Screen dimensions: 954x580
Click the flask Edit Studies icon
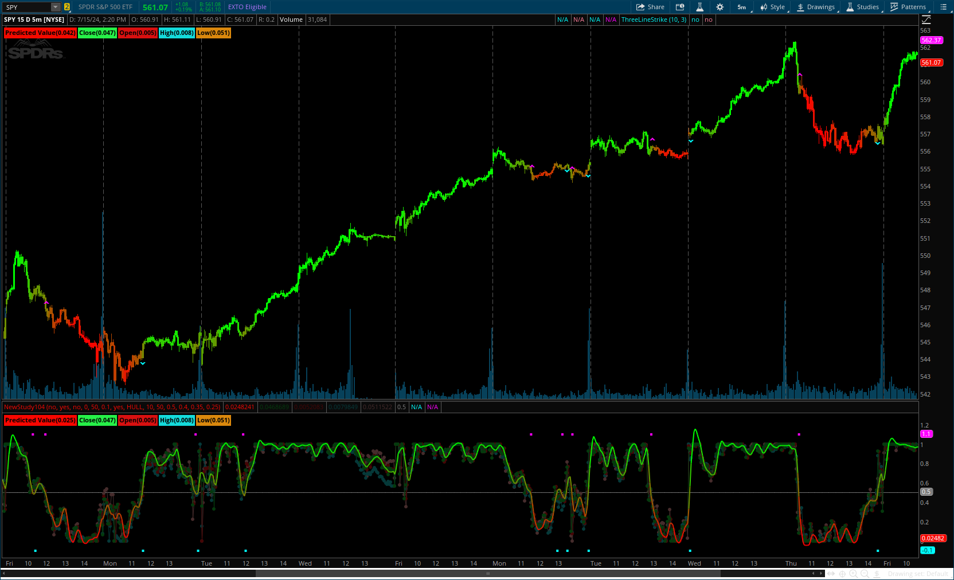click(699, 7)
